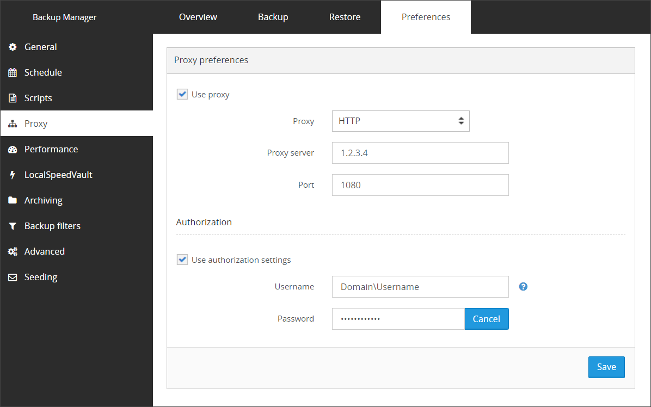Click the Performance gauge icon

pos(13,150)
